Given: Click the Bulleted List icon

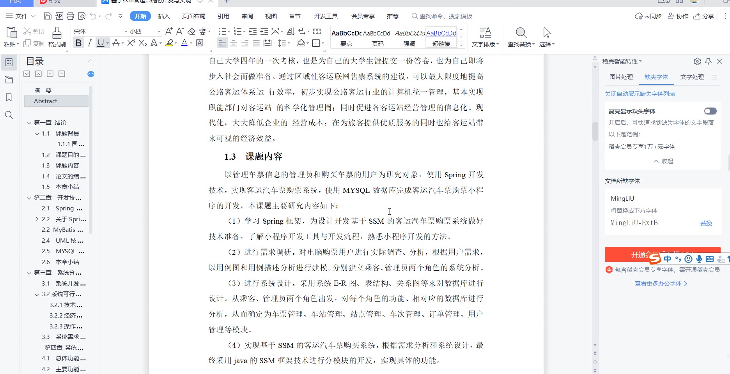Looking at the screenshot, I should pyautogui.click(x=222, y=31).
